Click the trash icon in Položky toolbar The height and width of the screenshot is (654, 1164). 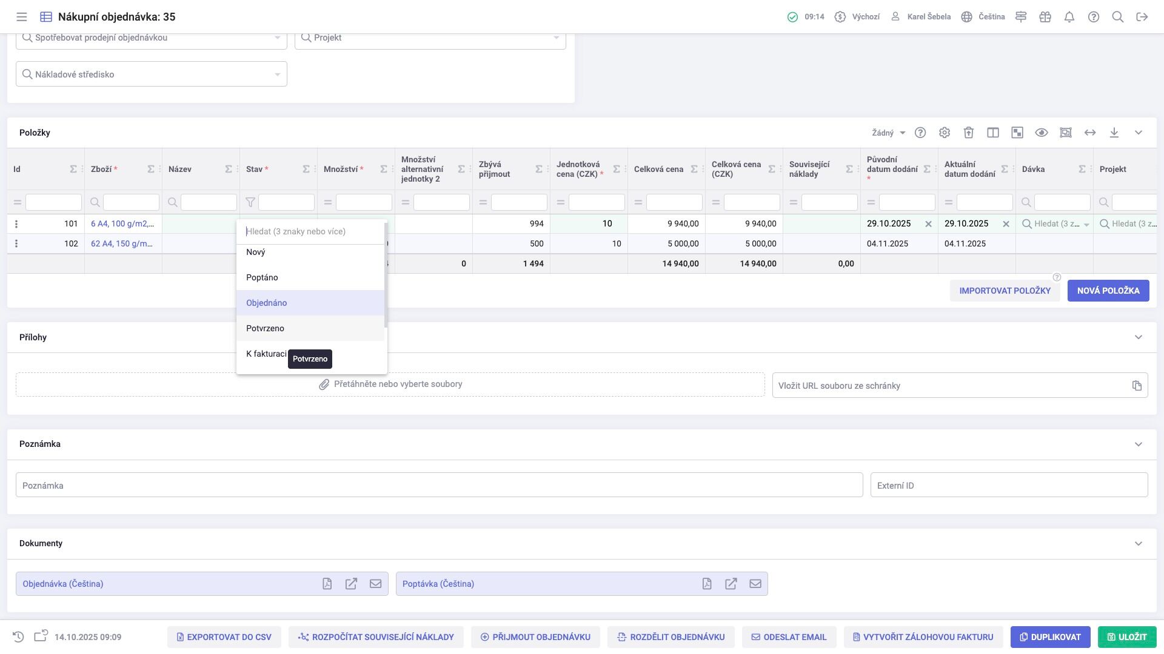pos(969,133)
